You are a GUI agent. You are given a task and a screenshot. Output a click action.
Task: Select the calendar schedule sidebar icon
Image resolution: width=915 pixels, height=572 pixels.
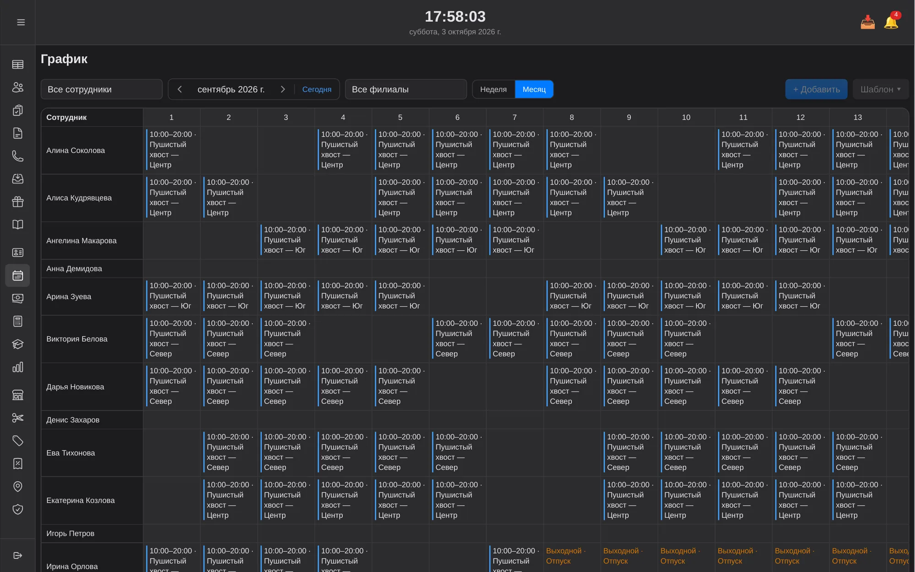(x=18, y=275)
